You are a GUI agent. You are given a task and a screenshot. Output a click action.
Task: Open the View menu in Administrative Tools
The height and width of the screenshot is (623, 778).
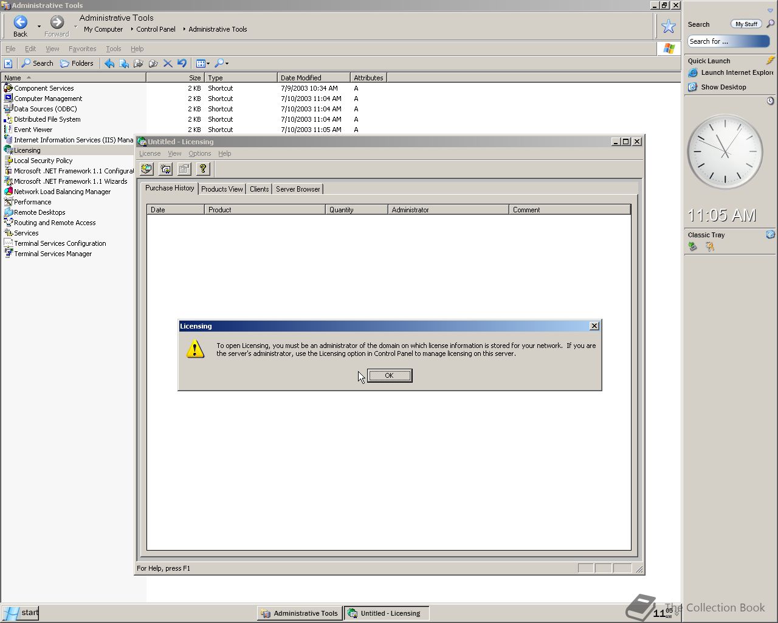coord(52,49)
